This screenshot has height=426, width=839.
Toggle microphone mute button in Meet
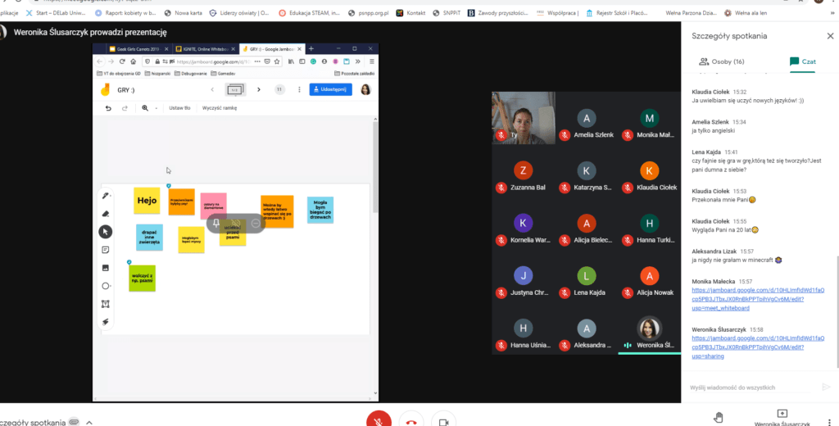coord(379,422)
